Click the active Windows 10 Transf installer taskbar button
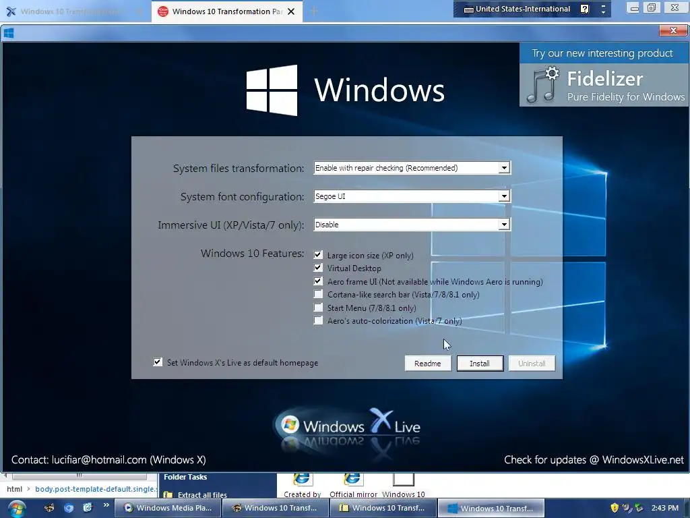The height and width of the screenshot is (518, 690). [491, 508]
